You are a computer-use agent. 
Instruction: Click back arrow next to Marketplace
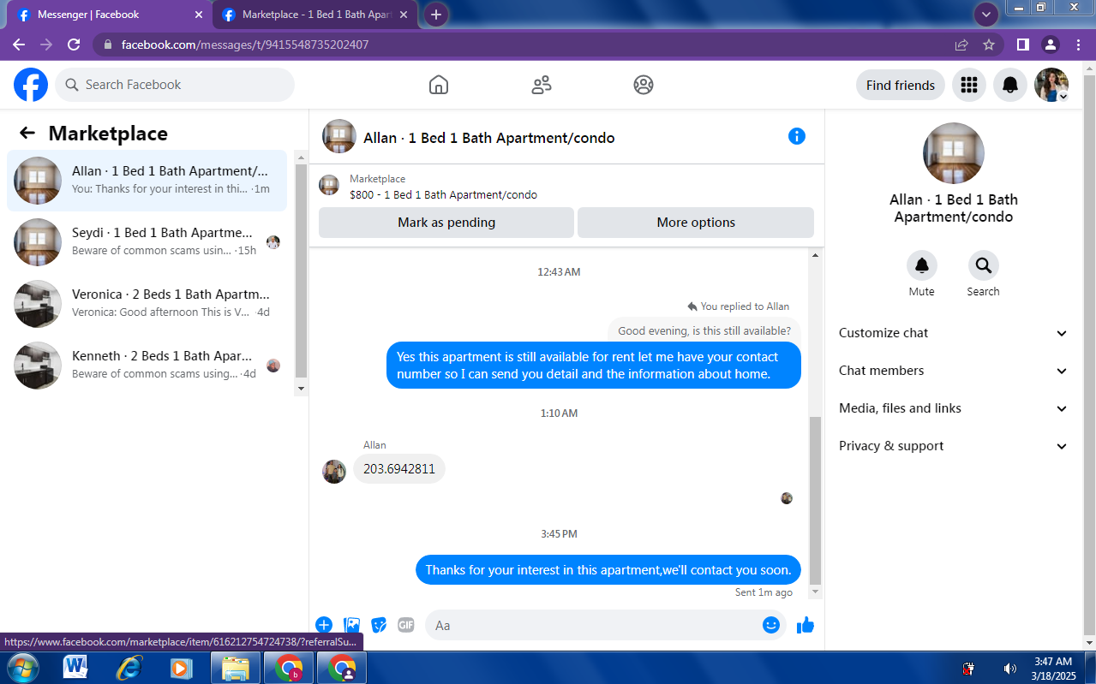click(x=27, y=133)
